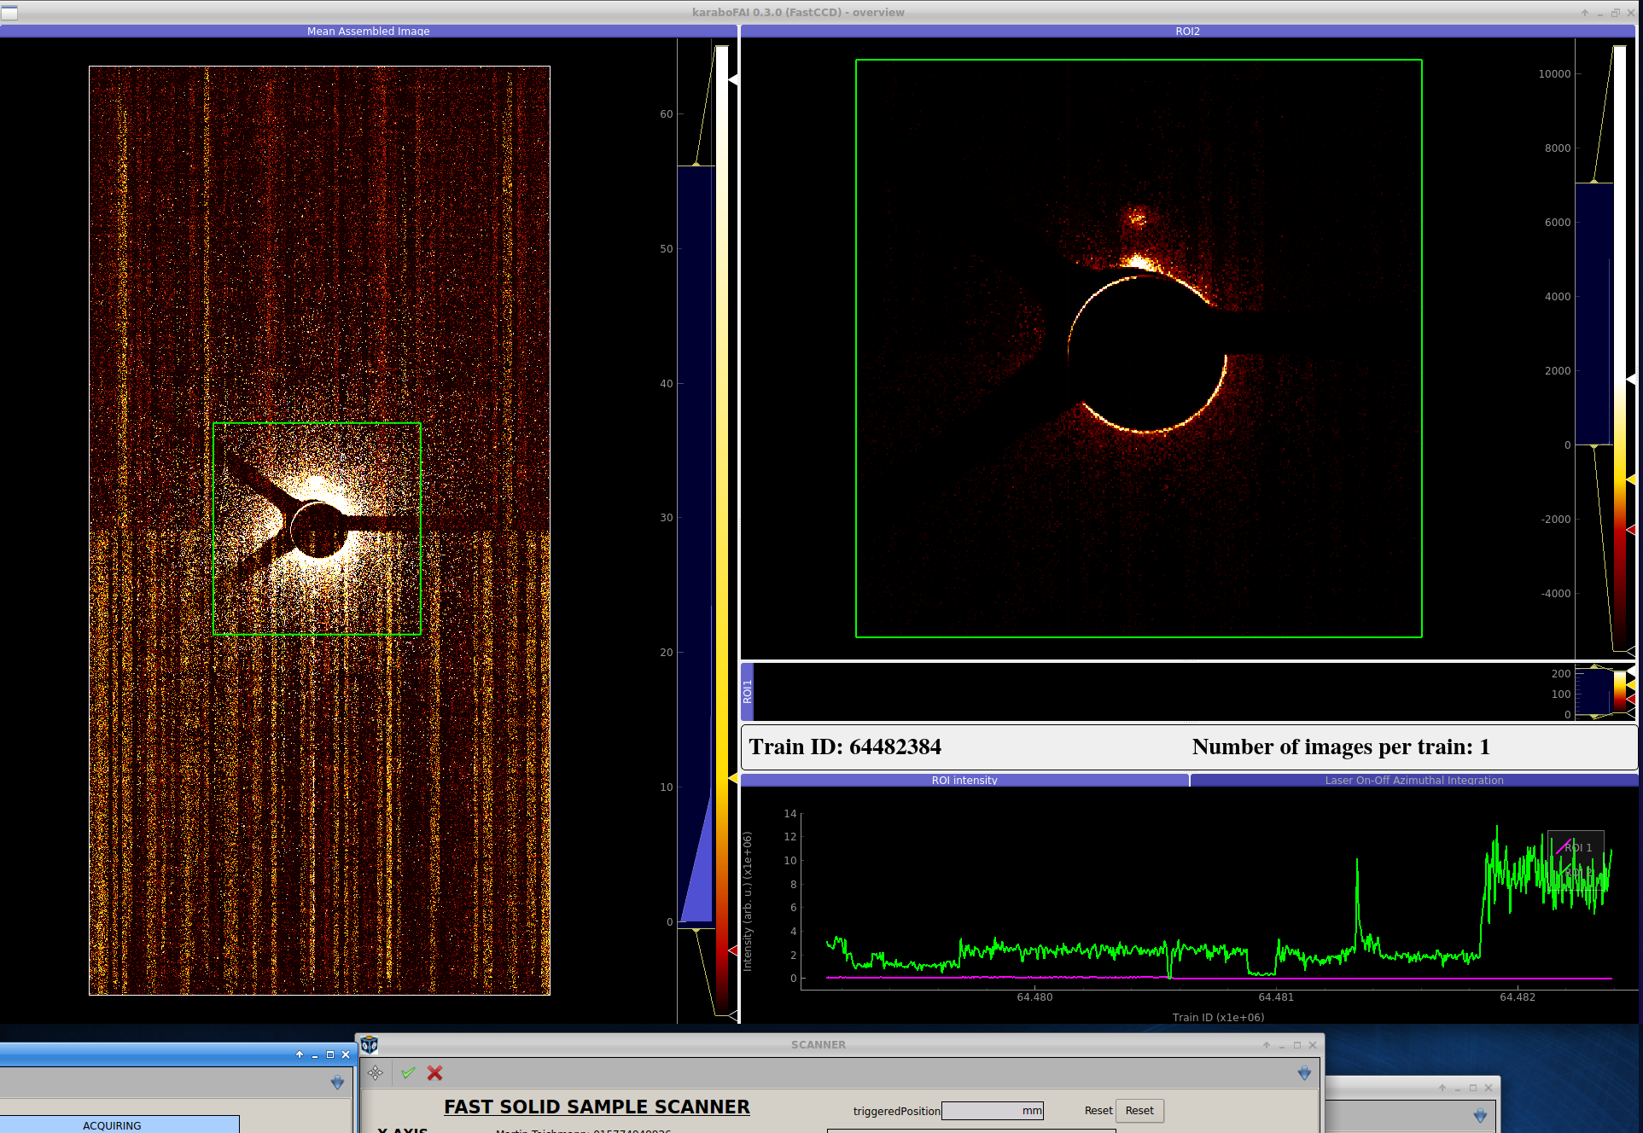Click the ROI2 panel colorbar gradient

1619,348
